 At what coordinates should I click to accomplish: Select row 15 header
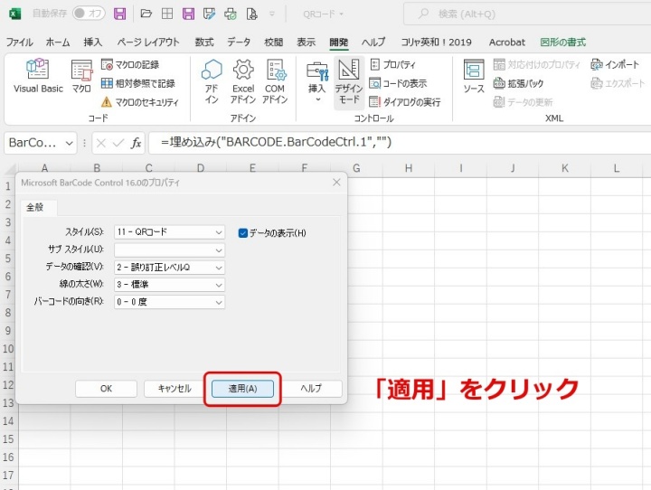tap(8, 439)
